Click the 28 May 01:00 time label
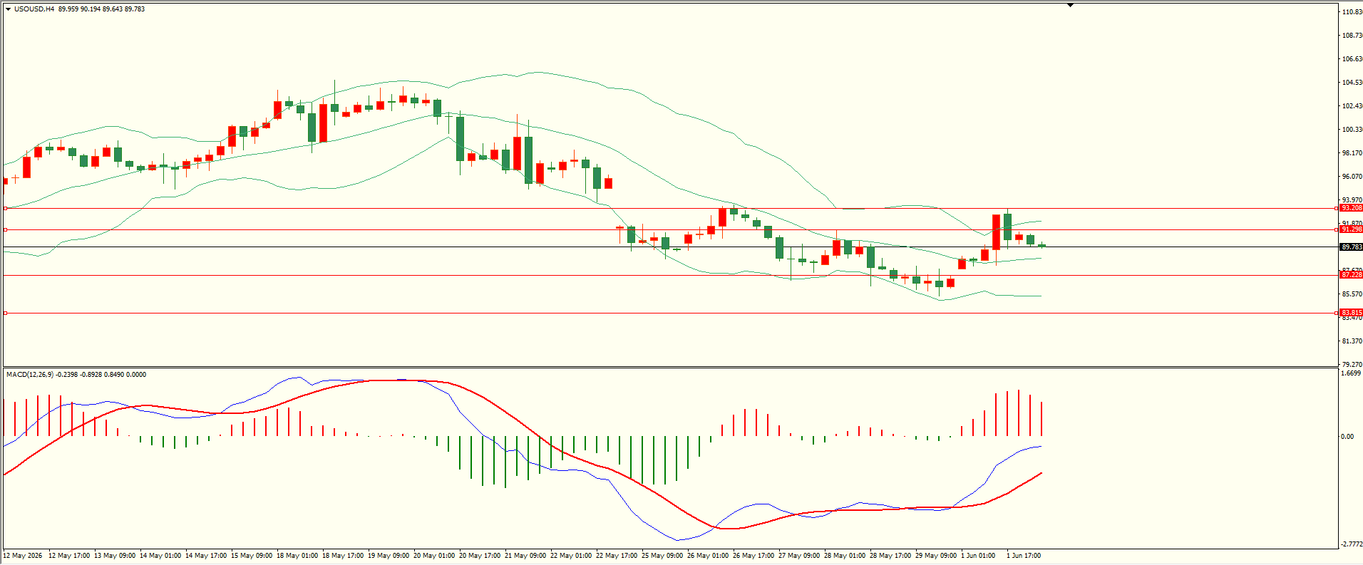1363x565 pixels. click(x=845, y=556)
